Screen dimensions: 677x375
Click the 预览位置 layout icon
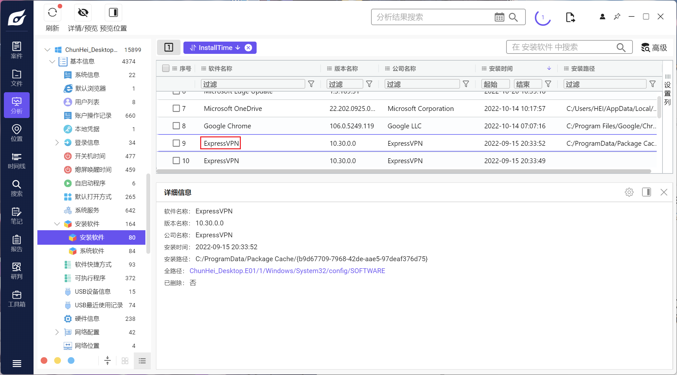click(x=113, y=13)
